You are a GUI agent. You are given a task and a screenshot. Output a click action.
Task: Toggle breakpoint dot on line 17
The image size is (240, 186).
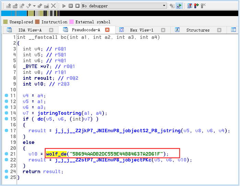[6, 130]
